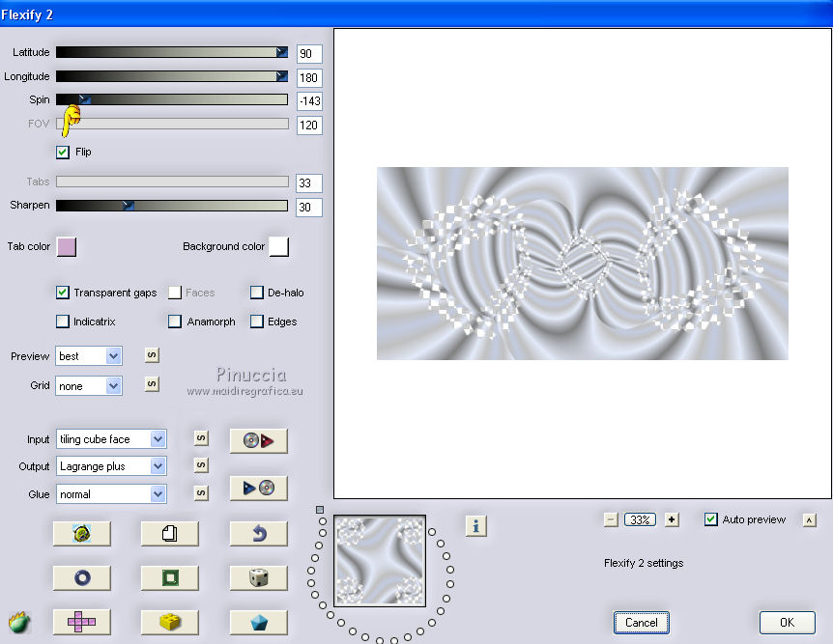Enable the Indicatrix checkbox
Image resolution: width=833 pixels, height=644 pixels.
[x=63, y=322]
